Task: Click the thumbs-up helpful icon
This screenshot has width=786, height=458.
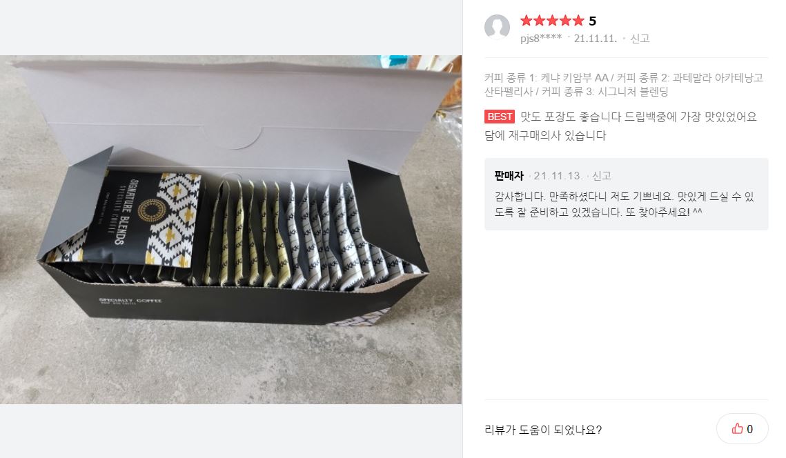Action: click(737, 429)
